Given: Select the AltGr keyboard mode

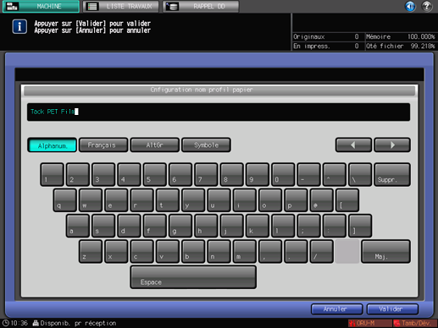Looking at the screenshot, I should (x=155, y=145).
